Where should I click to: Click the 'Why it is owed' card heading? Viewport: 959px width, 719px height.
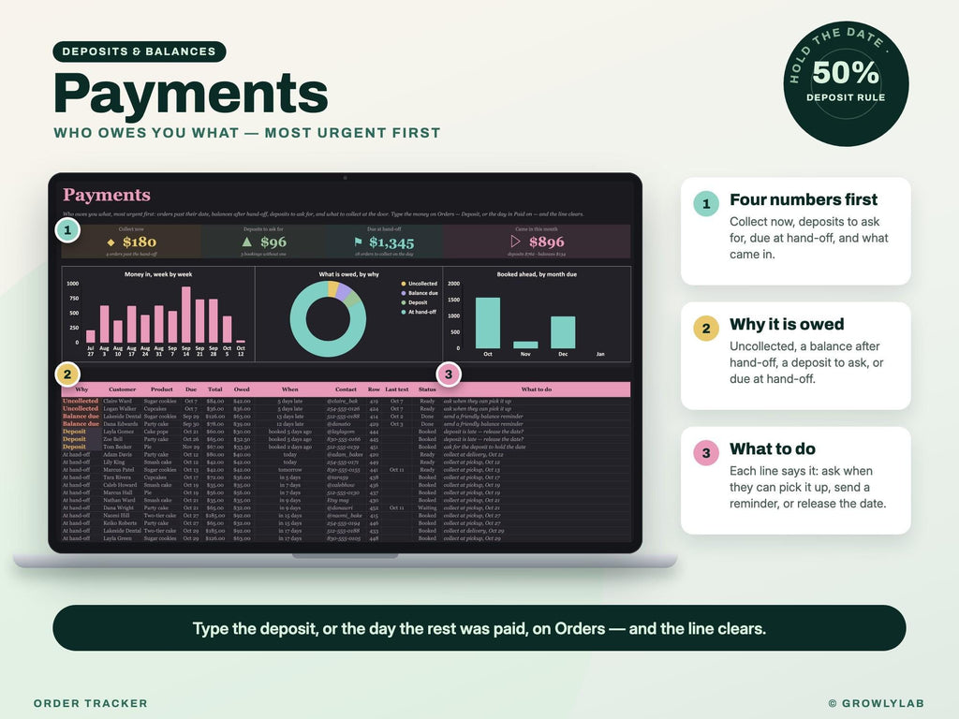(787, 324)
